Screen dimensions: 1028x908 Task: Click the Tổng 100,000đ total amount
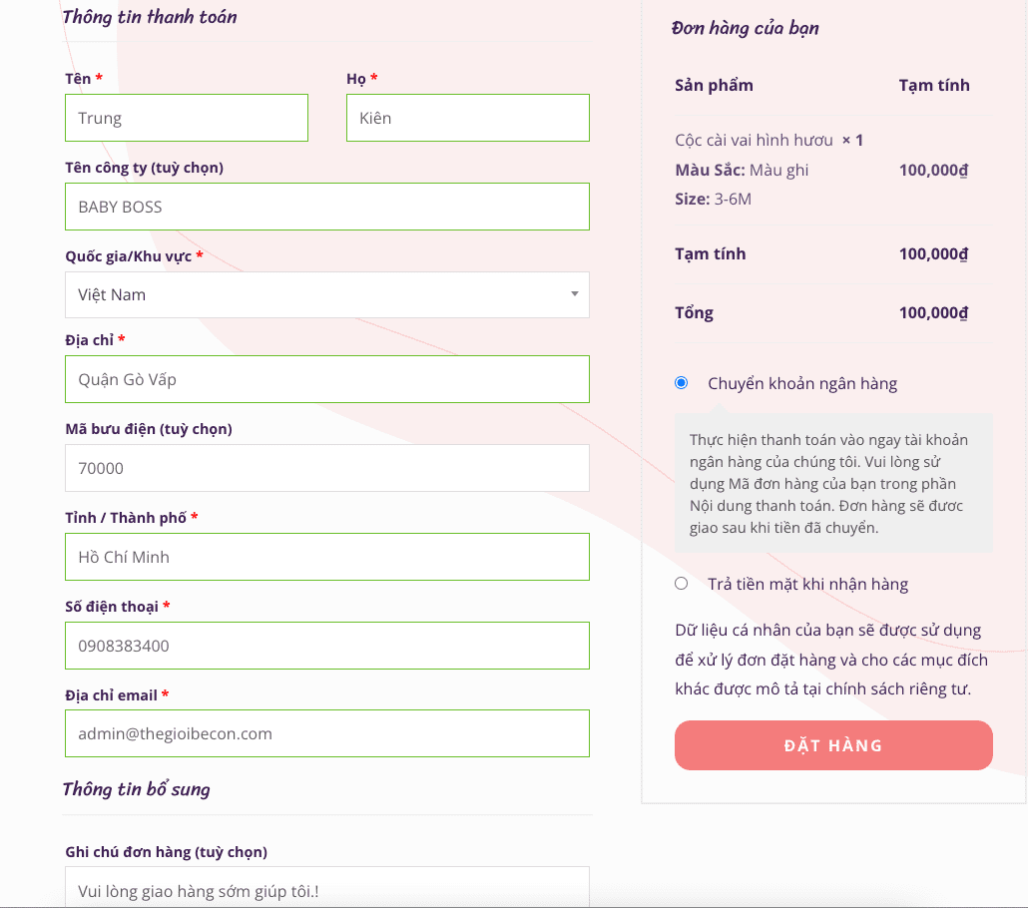pos(932,312)
